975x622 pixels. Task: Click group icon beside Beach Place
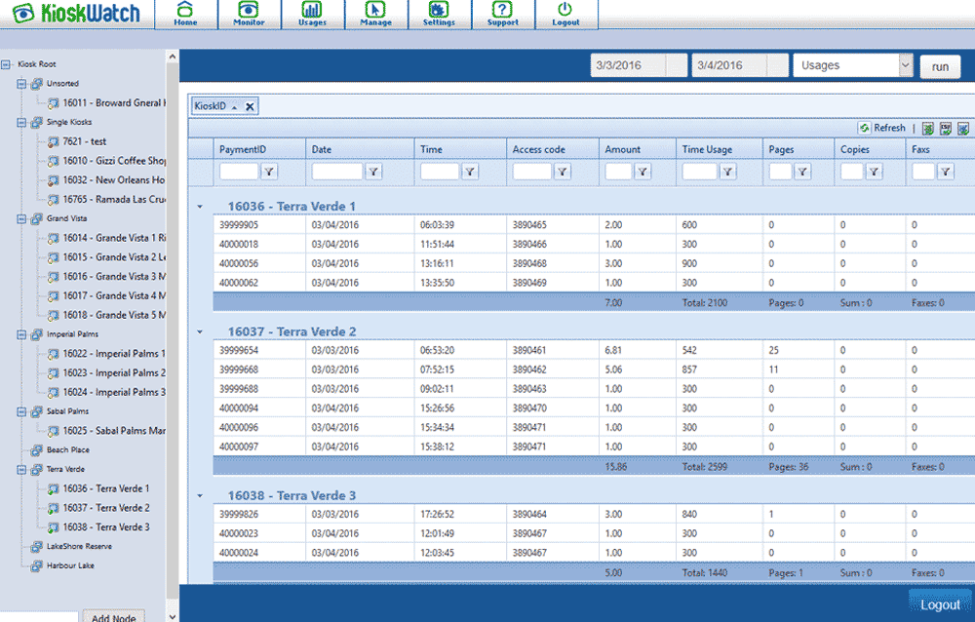(37, 450)
